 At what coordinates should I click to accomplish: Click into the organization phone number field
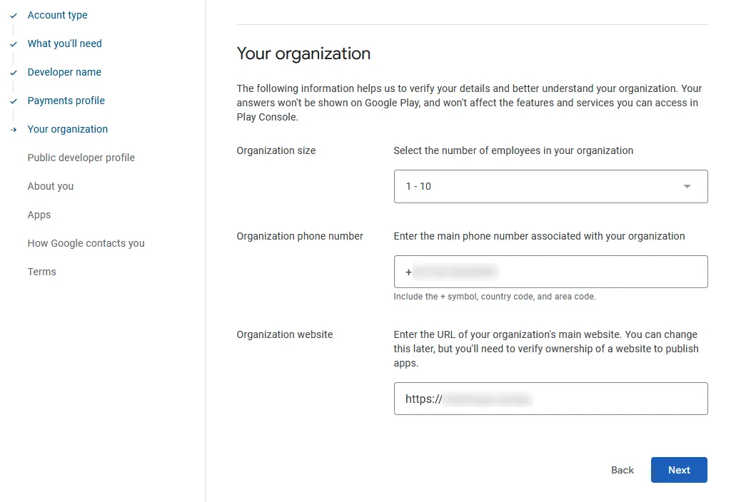tap(550, 272)
